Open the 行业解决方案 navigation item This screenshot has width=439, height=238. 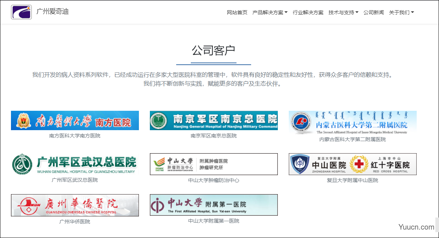(x=308, y=12)
